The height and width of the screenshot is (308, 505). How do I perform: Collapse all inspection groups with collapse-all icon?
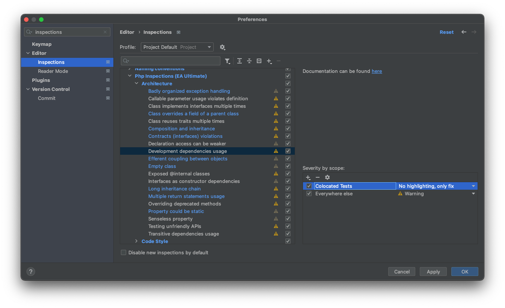(249, 60)
